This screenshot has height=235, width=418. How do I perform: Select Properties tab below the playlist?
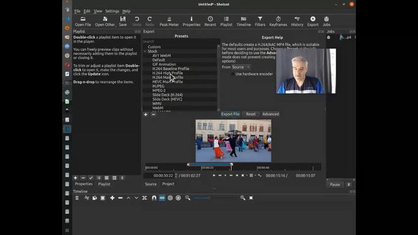click(84, 184)
